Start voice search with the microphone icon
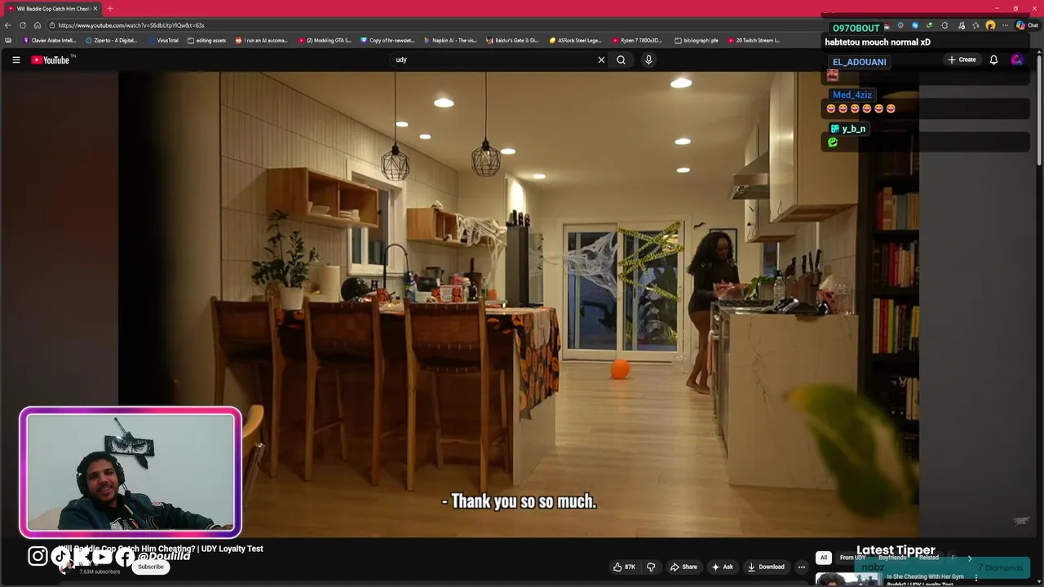The image size is (1044, 587). [x=648, y=60]
